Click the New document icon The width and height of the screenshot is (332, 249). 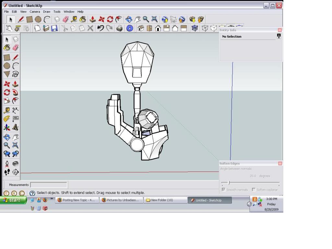37,28
